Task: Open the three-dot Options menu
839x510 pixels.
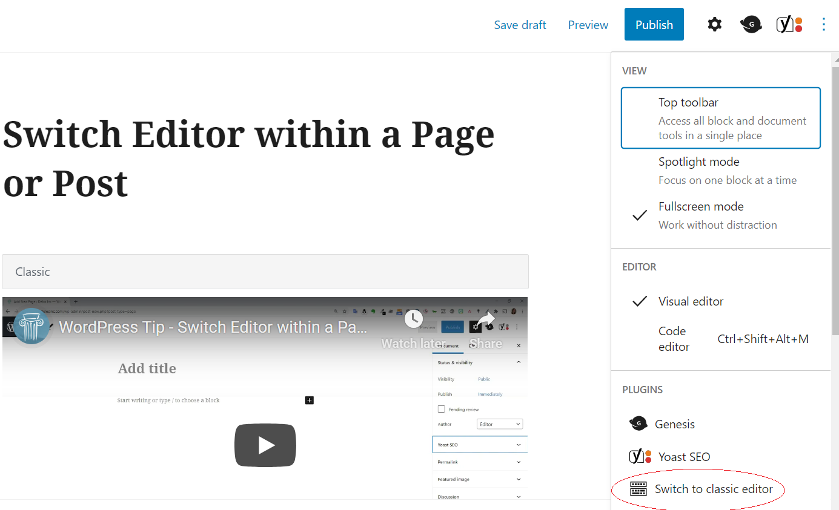Action: (824, 24)
